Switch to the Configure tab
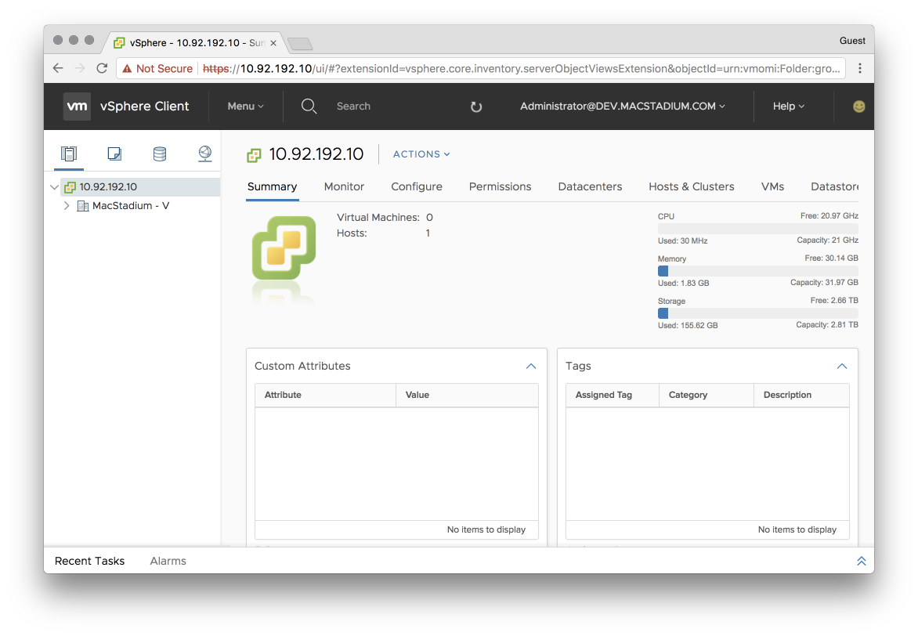918x636 pixels. click(x=416, y=187)
